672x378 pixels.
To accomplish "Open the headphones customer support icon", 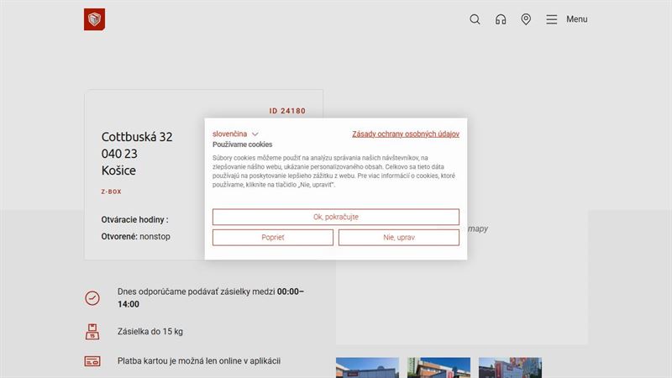I will click(x=501, y=19).
